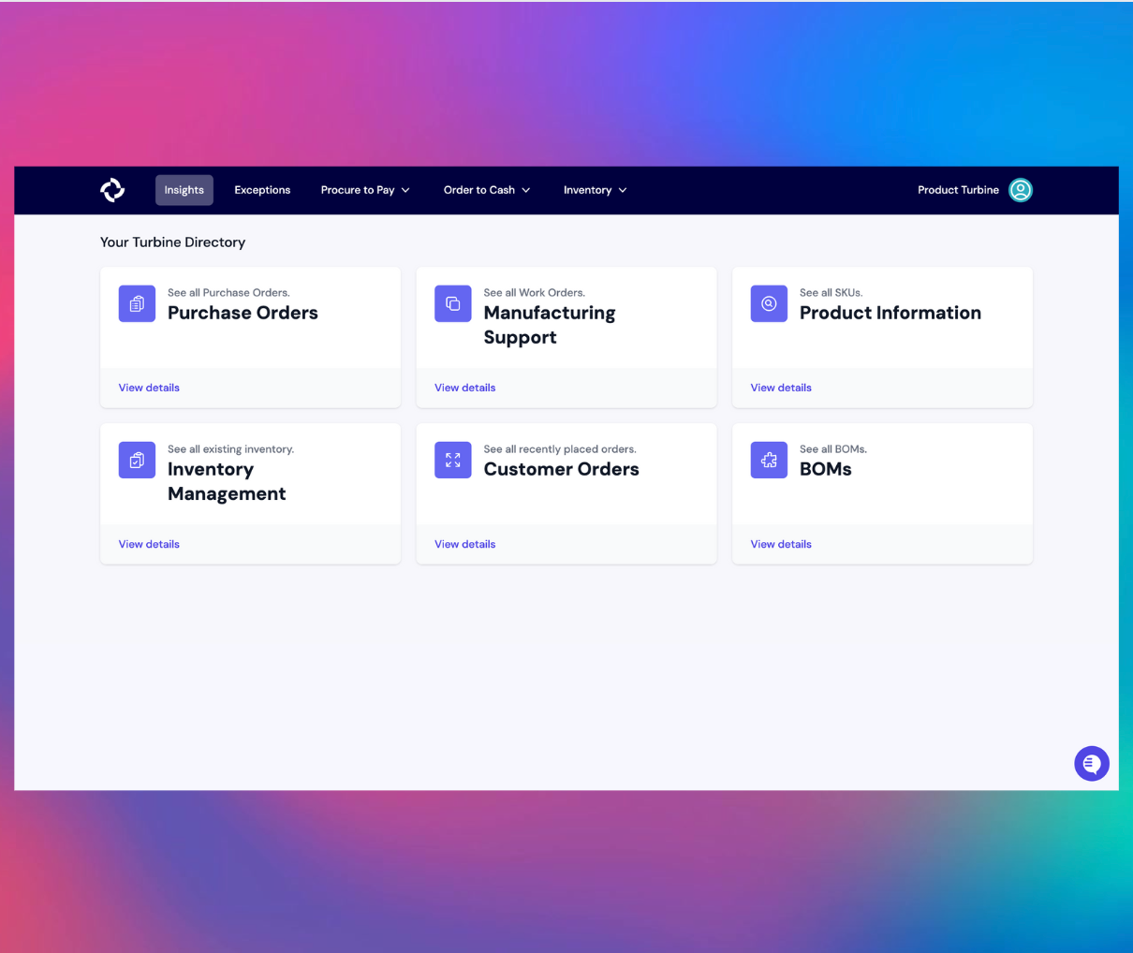Switch to the Insights tab
Viewport: 1133px width, 953px height.
pos(184,190)
